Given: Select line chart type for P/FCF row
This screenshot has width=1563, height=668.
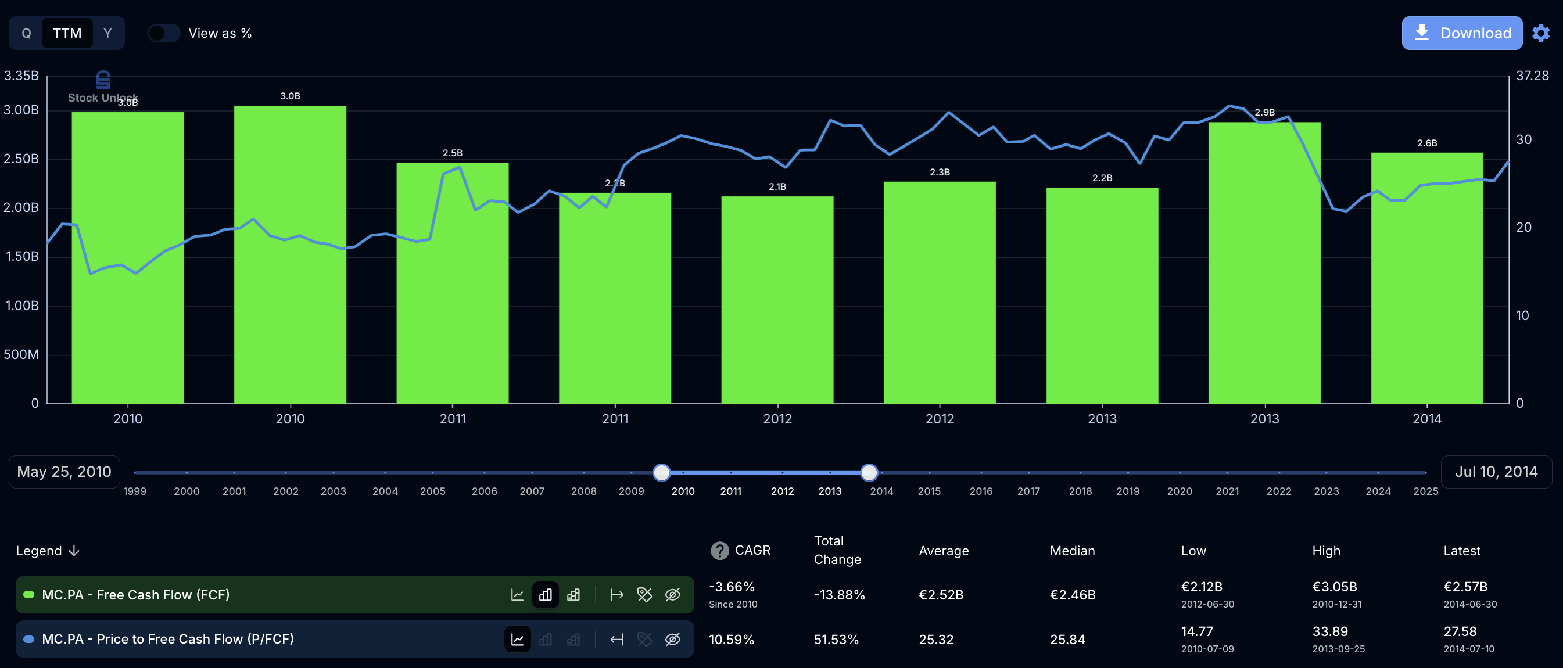Looking at the screenshot, I should point(517,639).
